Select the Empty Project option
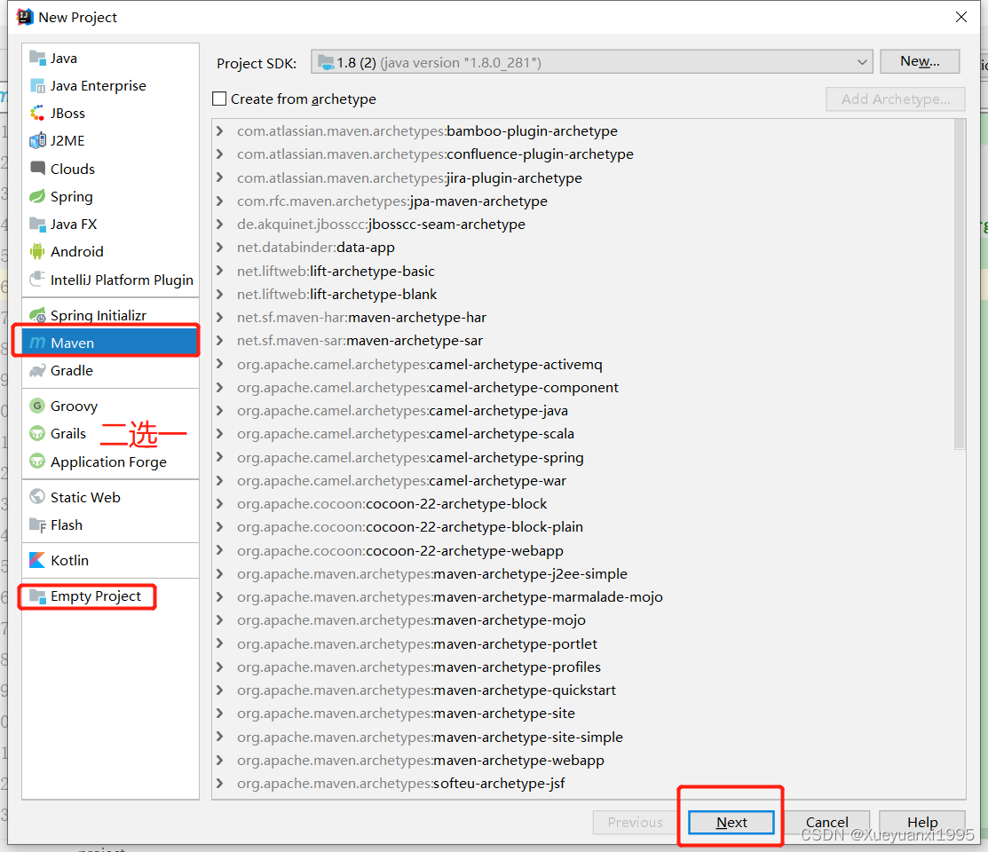Viewport: 988px width, 852px height. [x=86, y=596]
